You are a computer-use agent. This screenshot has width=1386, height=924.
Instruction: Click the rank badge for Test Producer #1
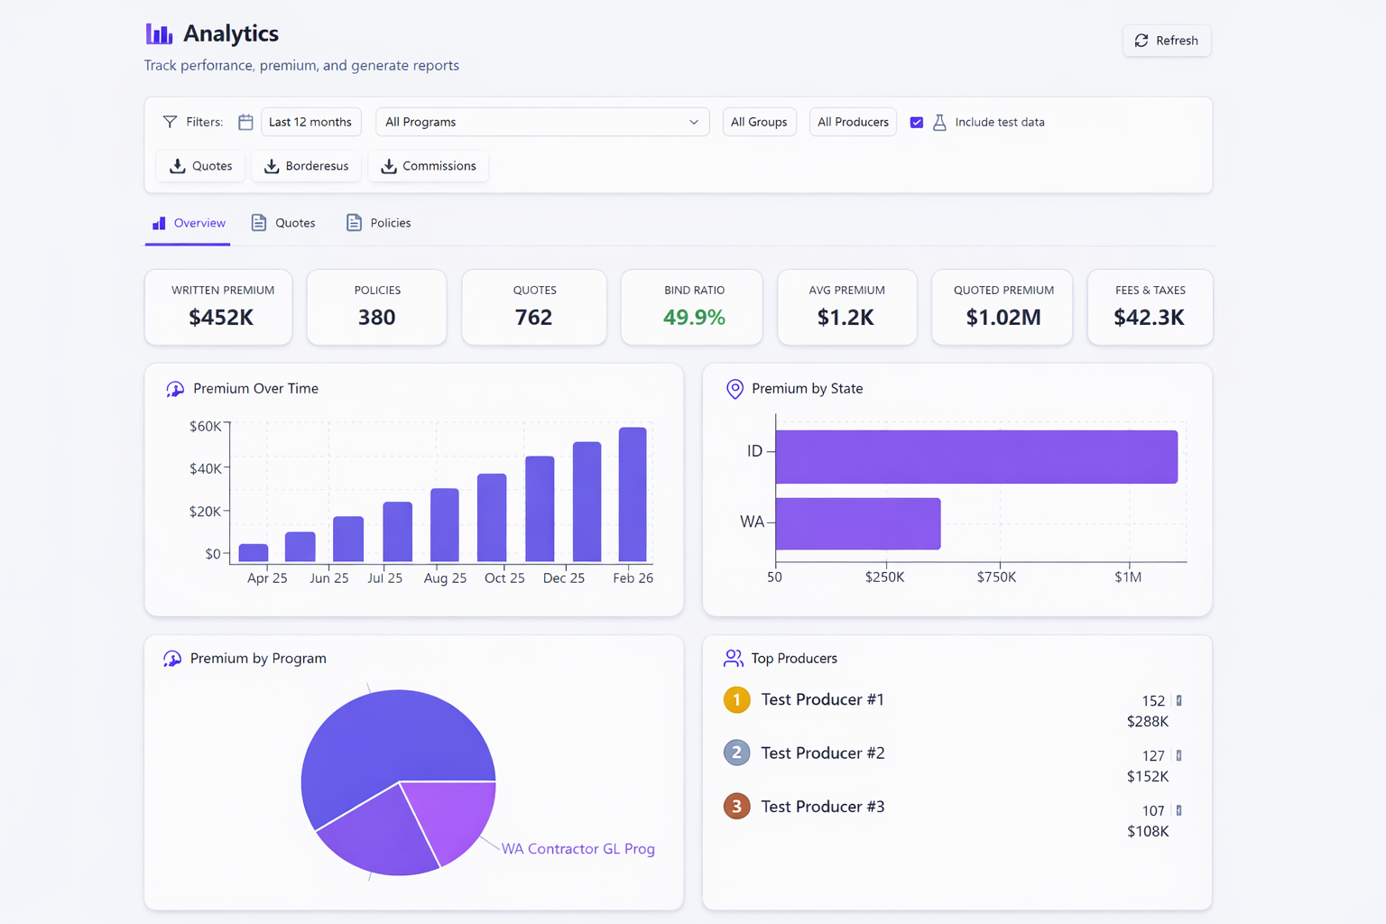(736, 699)
